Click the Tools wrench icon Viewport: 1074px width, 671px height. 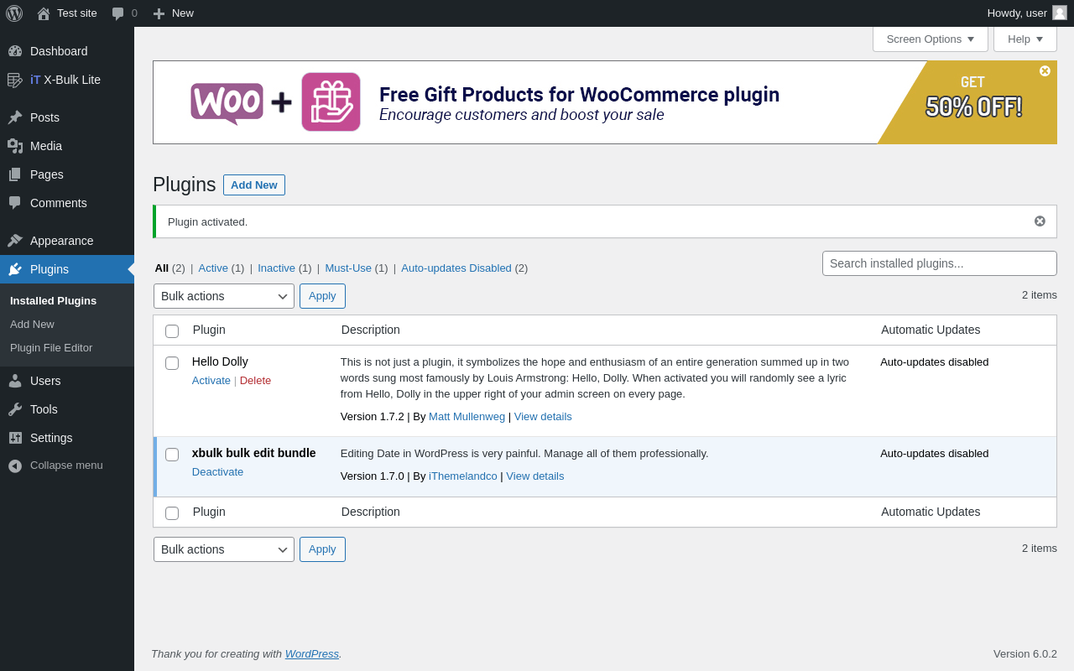click(x=15, y=409)
